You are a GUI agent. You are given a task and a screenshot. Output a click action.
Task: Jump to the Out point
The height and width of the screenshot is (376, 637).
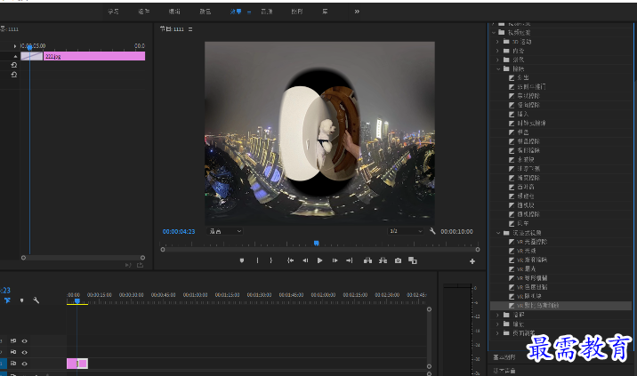click(350, 260)
